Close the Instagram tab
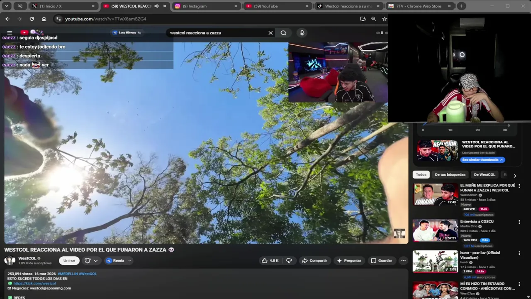This screenshot has height=299, width=531. click(236, 6)
